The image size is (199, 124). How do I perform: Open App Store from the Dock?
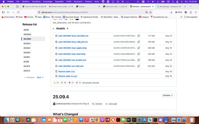[x=145, y=120]
